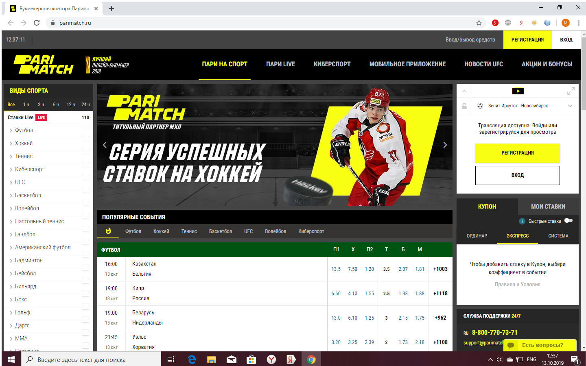Tick the Киберспорт checkbox
Screen dimensions: 586x366
(x=85, y=170)
